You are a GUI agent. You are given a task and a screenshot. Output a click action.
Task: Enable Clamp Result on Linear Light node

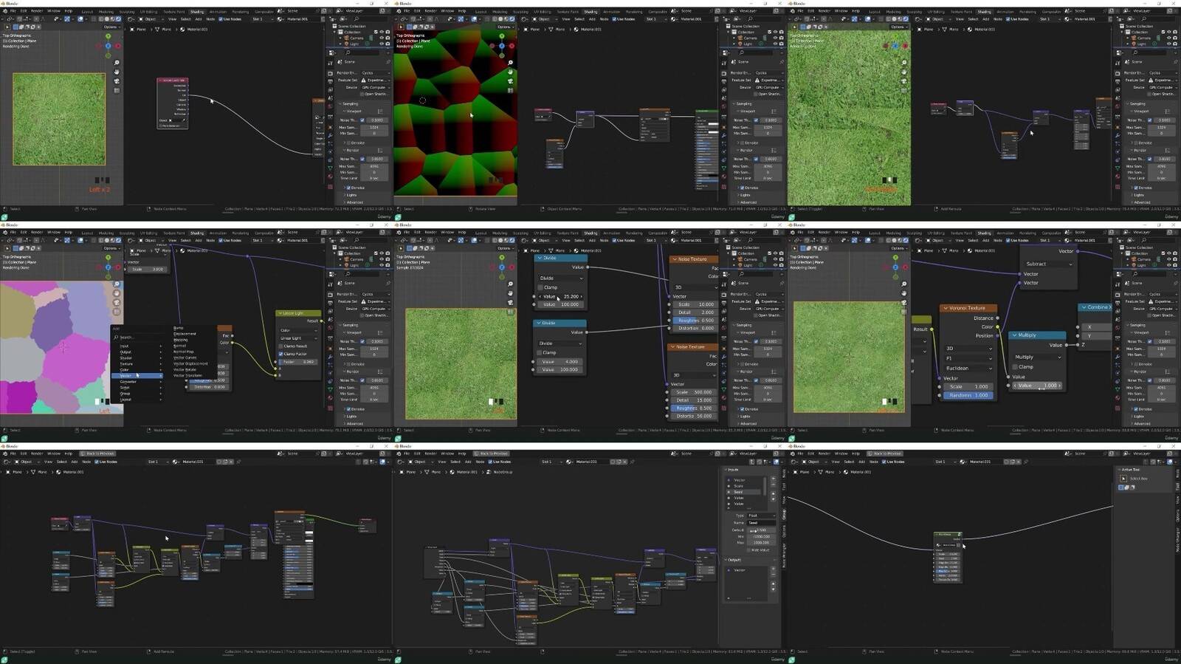tap(281, 346)
